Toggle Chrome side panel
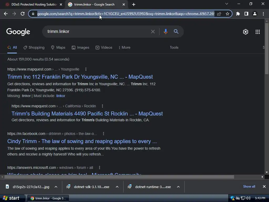Screen dimensions: 269x202 point(246,14)
